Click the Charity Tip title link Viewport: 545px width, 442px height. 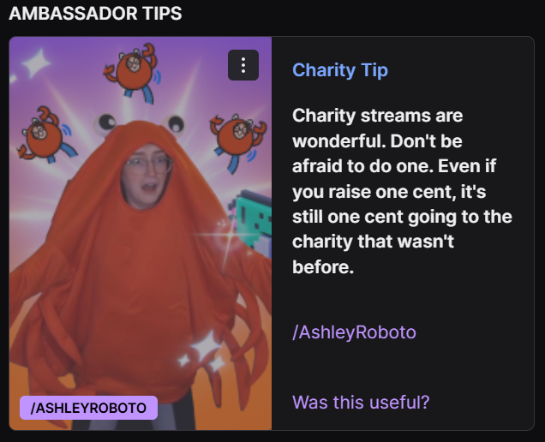point(340,70)
